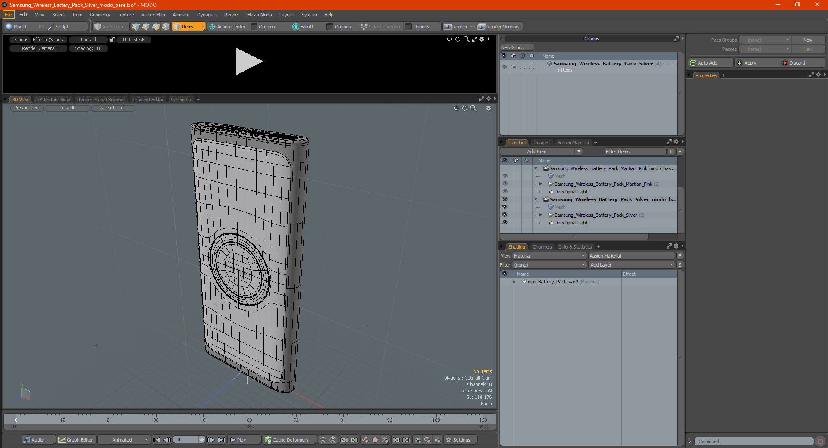
Task: Open the Geometry menu
Action: (x=100, y=15)
